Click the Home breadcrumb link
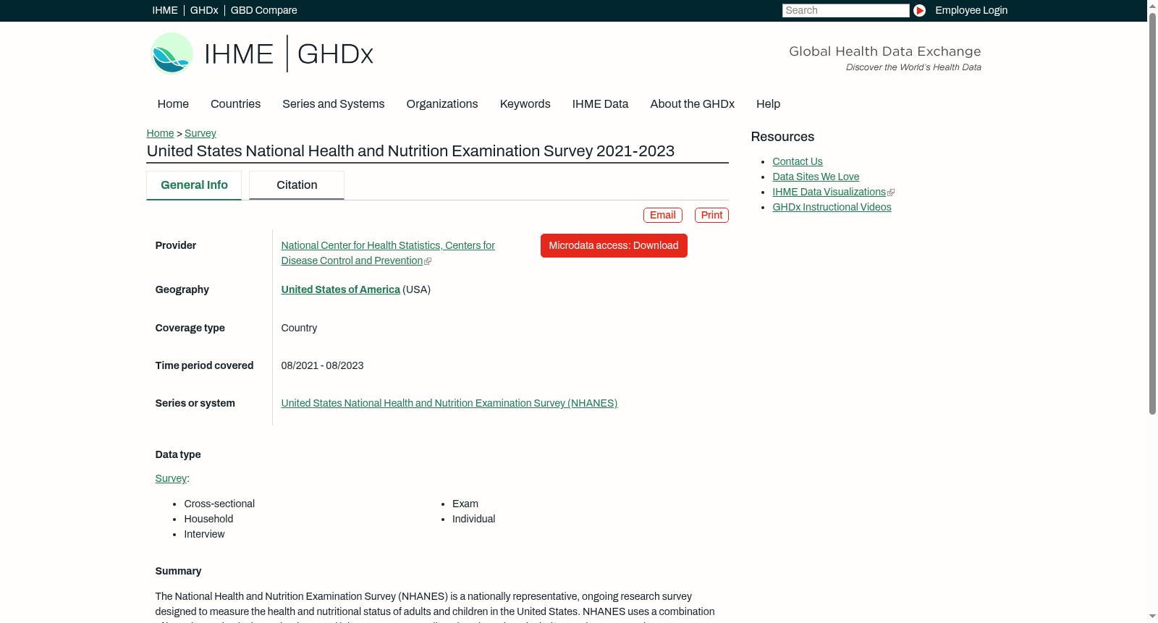The height and width of the screenshot is (623, 1158). pyautogui.click(x=160, y=133)
